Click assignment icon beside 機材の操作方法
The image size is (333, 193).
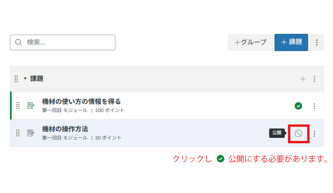(x=31, y=133)
